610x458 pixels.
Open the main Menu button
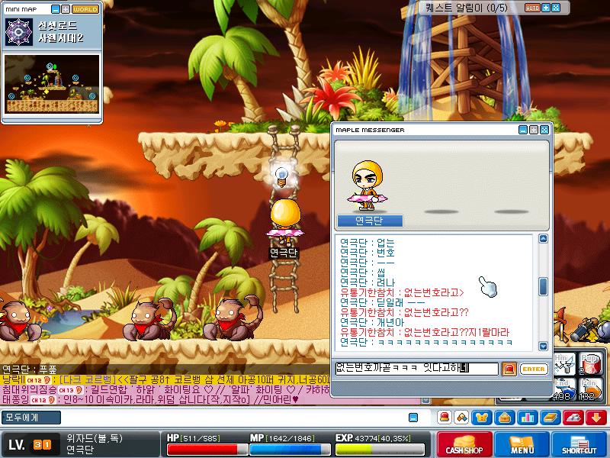point(522,444)
